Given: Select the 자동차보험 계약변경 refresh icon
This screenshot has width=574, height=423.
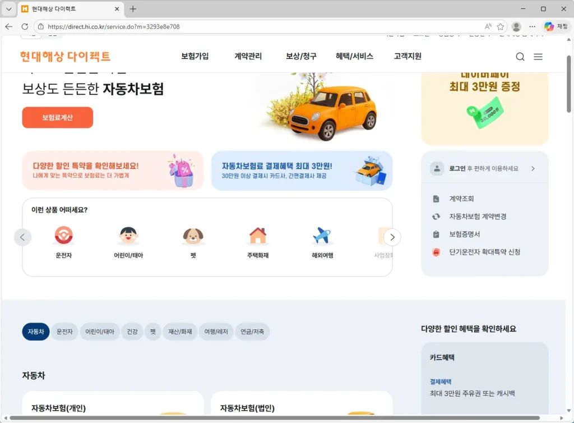Looking at the screenshot, I should [437, 216].
